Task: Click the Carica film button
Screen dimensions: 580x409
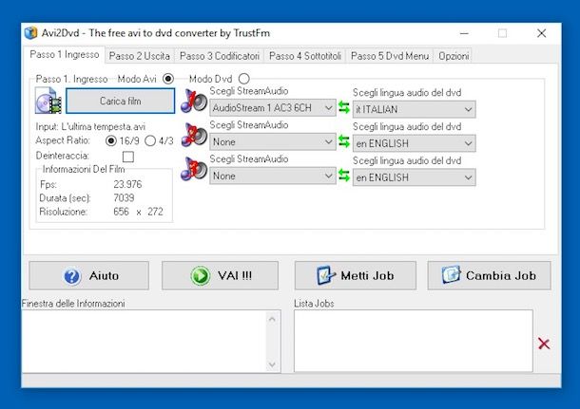Action: pyautogui.click(x=120, y=101)
